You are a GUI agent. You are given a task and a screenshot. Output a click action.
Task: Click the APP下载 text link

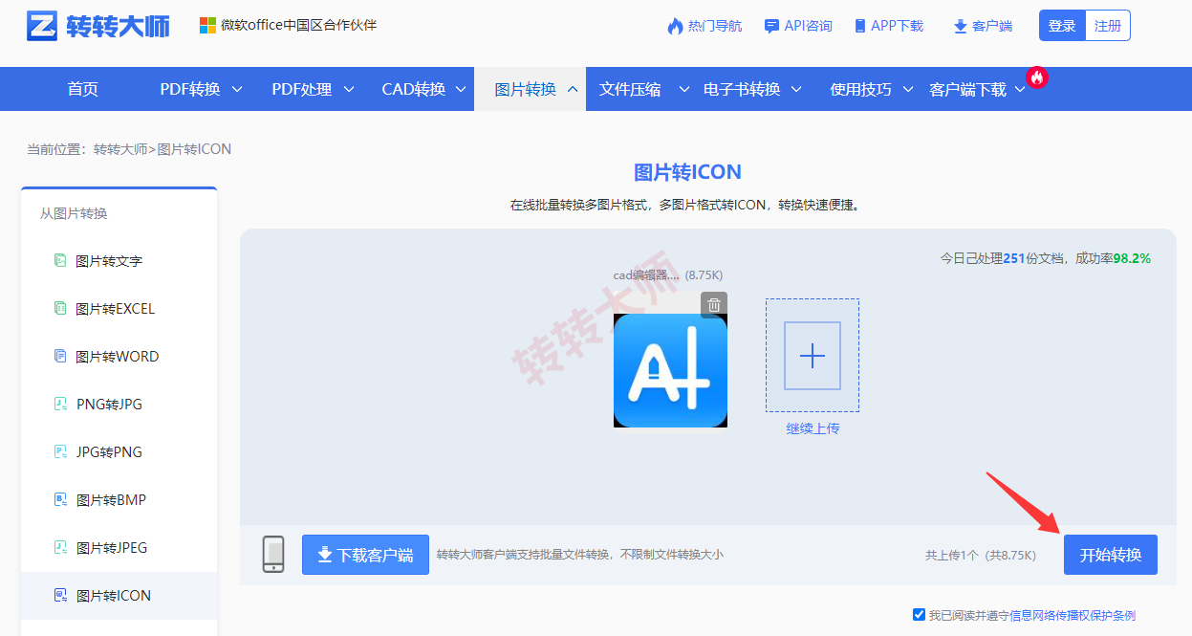[x=898, y=26]
